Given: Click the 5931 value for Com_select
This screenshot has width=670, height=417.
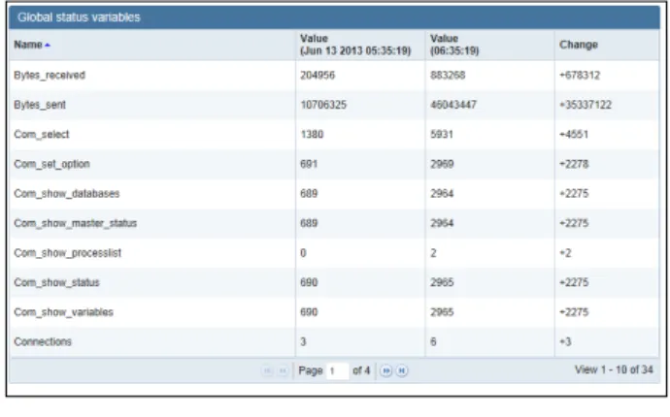Looking at the screenshot, I should click(x=442, y=135).
